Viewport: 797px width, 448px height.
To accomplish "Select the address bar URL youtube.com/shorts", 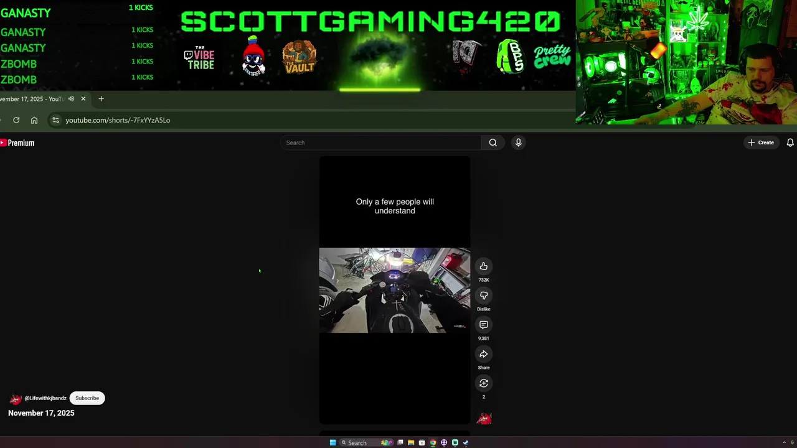I will point(118,120).
